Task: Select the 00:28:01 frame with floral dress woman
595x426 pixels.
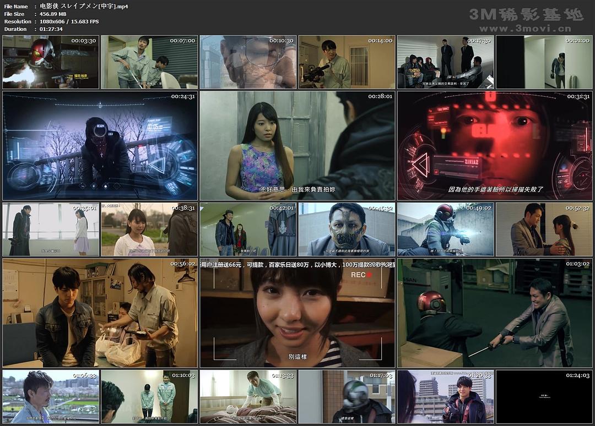Action: [x=297, y=146]
